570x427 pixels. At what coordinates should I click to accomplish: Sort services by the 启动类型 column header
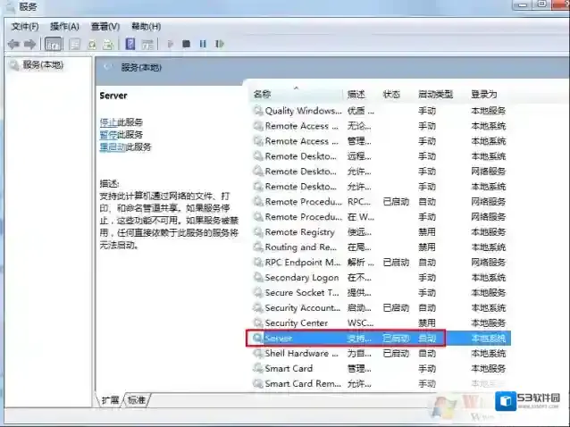[x=435, y=94]
